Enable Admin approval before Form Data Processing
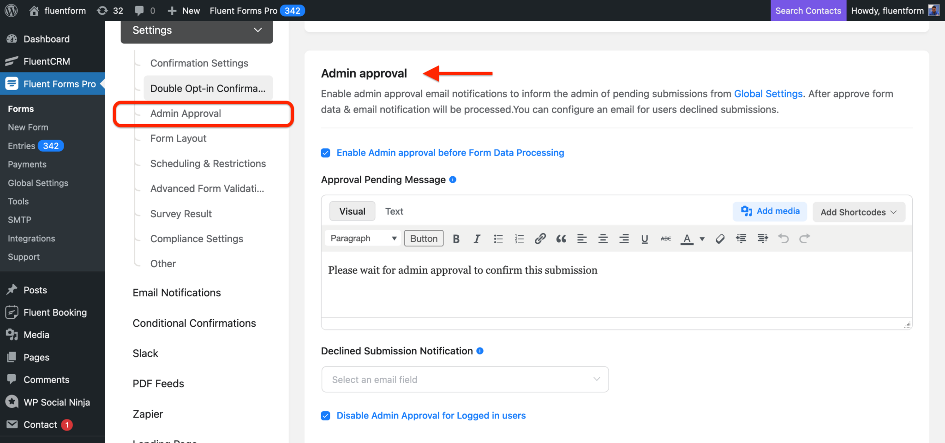Image resolution: width=945 pixels, height=443 pixels. coord(325,152)
